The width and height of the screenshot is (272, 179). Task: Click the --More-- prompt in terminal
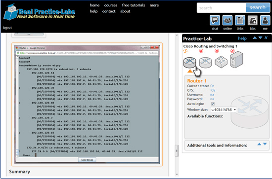[27, 155]
